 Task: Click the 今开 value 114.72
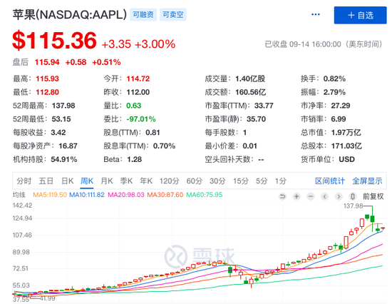click(138, 78)
